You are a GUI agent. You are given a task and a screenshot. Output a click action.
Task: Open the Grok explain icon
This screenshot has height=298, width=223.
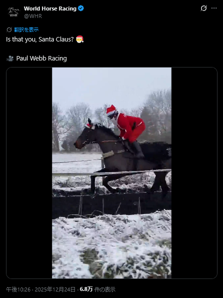pos(204,8)
